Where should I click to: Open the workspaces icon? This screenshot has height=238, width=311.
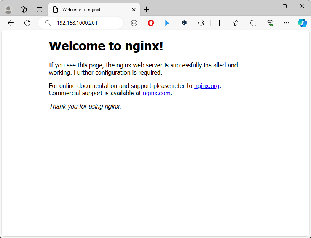[24, 10]
